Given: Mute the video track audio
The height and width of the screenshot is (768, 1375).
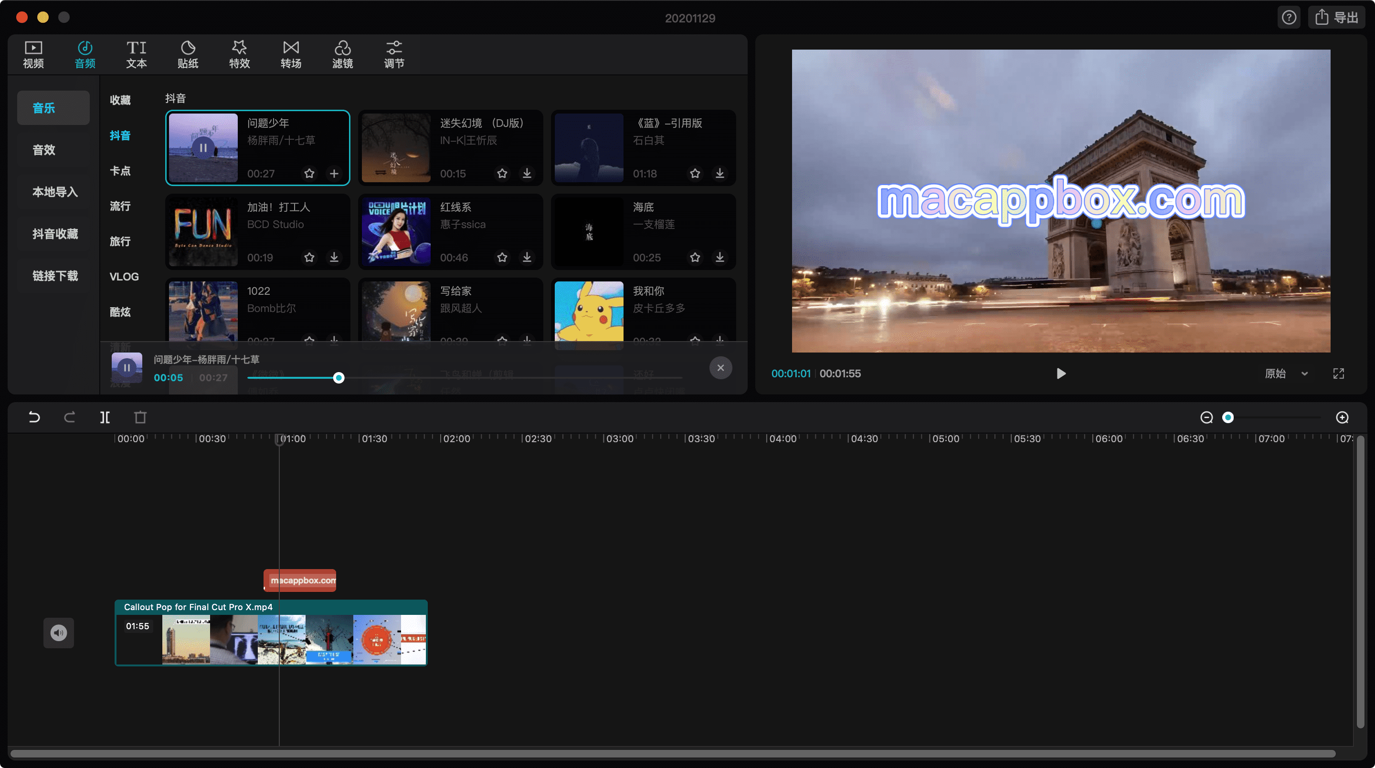Looking at the screenshot, I should pyautogui.click(x=59, y=633).
